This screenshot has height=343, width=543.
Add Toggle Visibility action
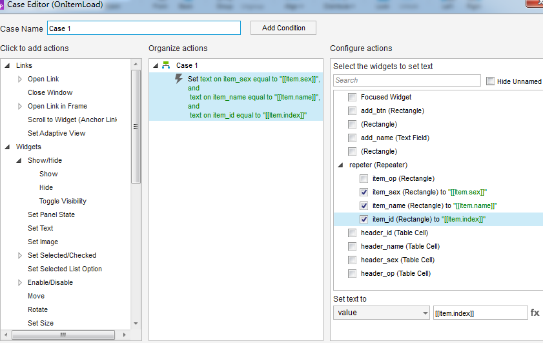coord(63,201)
